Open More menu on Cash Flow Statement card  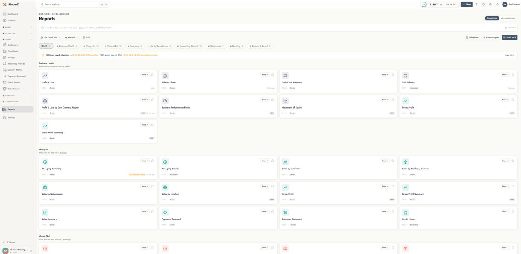385,74
